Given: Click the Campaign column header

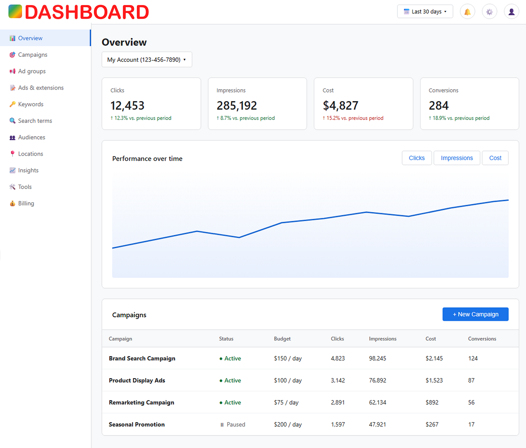Looking at the screenshot, I should click(120, 339).
